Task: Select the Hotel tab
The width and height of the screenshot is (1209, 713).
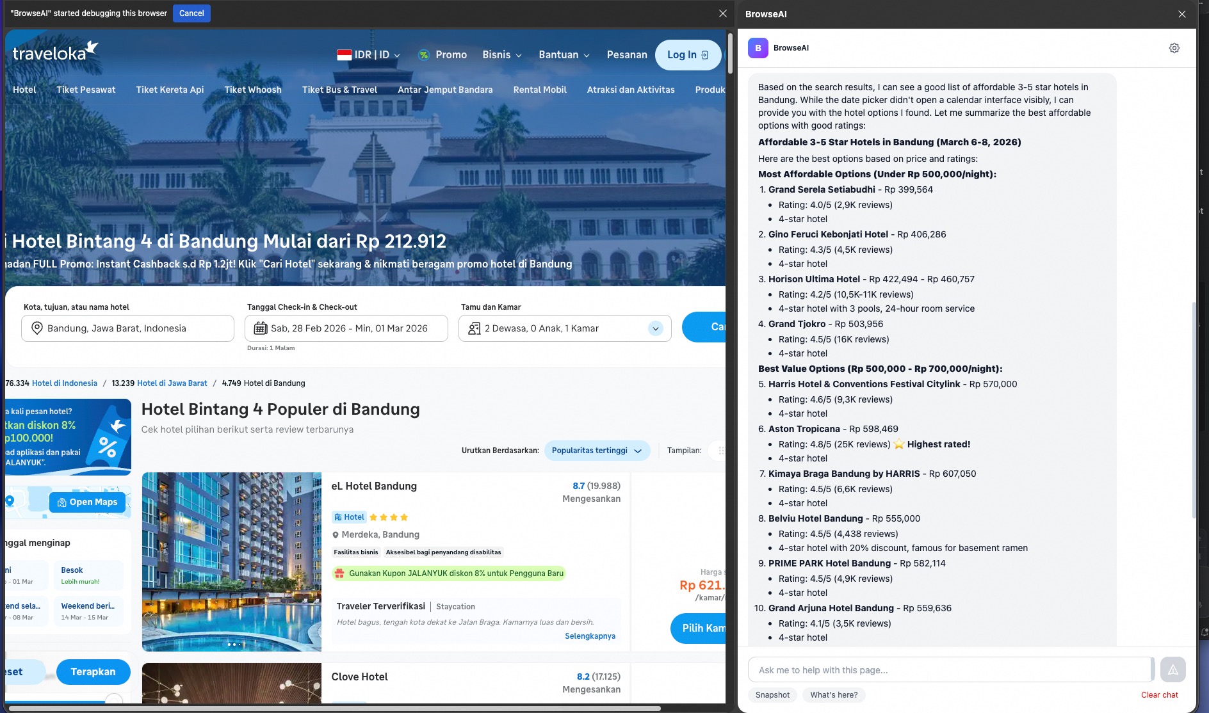Action: [x=24, y=90]
